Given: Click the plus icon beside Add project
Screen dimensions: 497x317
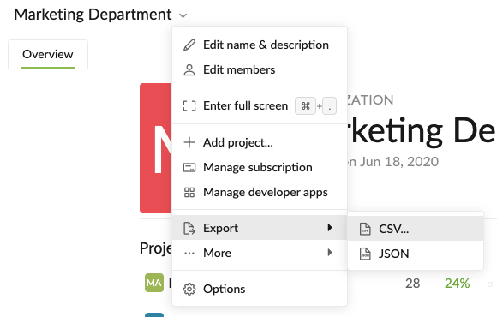Looking at the screenshot, I should (189, 142).
